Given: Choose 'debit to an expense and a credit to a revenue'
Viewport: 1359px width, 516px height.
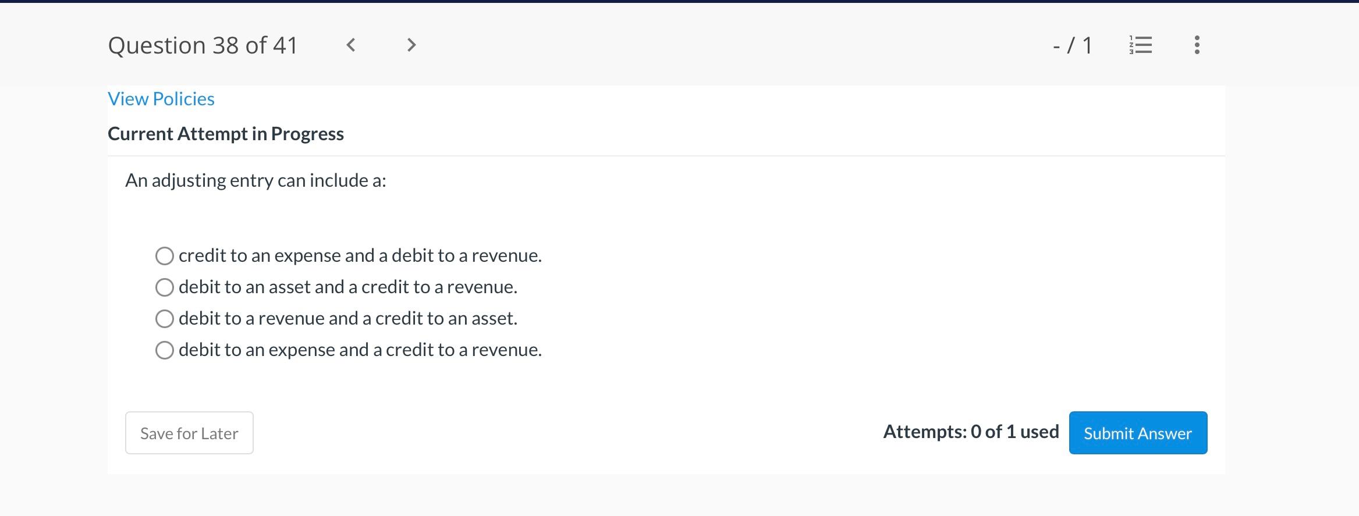Looking at the screenshot, I should pos(164,350).
